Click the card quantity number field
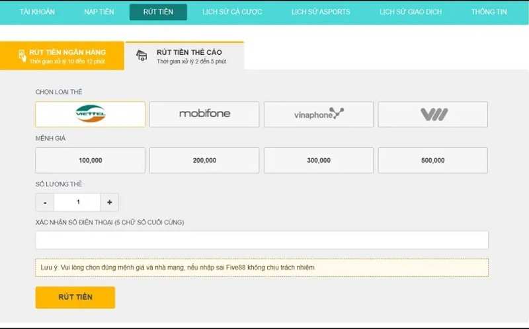This screenshot has width=529, height=329. coord(77,203)
